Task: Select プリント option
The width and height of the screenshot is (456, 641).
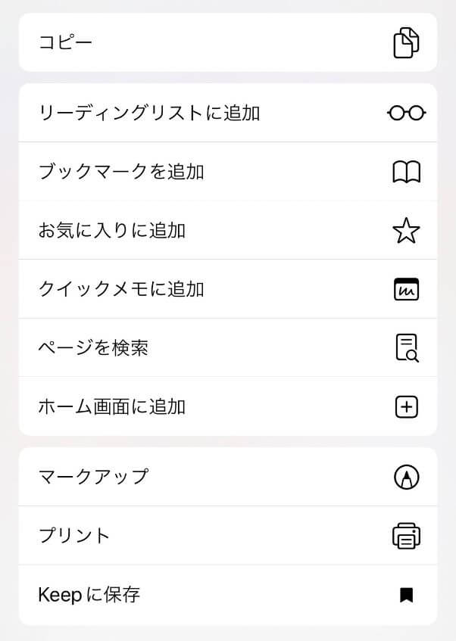Action: (74, 536)
